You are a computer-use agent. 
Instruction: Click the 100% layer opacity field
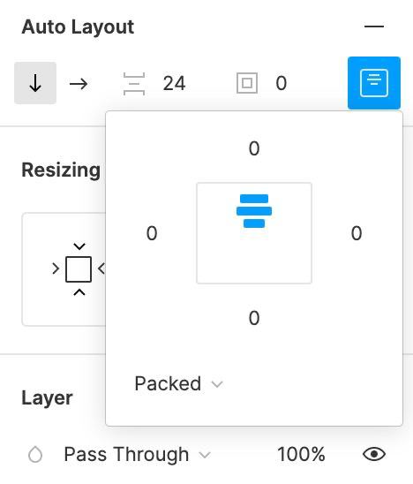click(x=301, y=454)
